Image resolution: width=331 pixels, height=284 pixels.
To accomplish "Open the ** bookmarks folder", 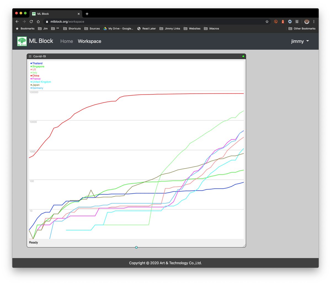I will [x=55, y=28].
